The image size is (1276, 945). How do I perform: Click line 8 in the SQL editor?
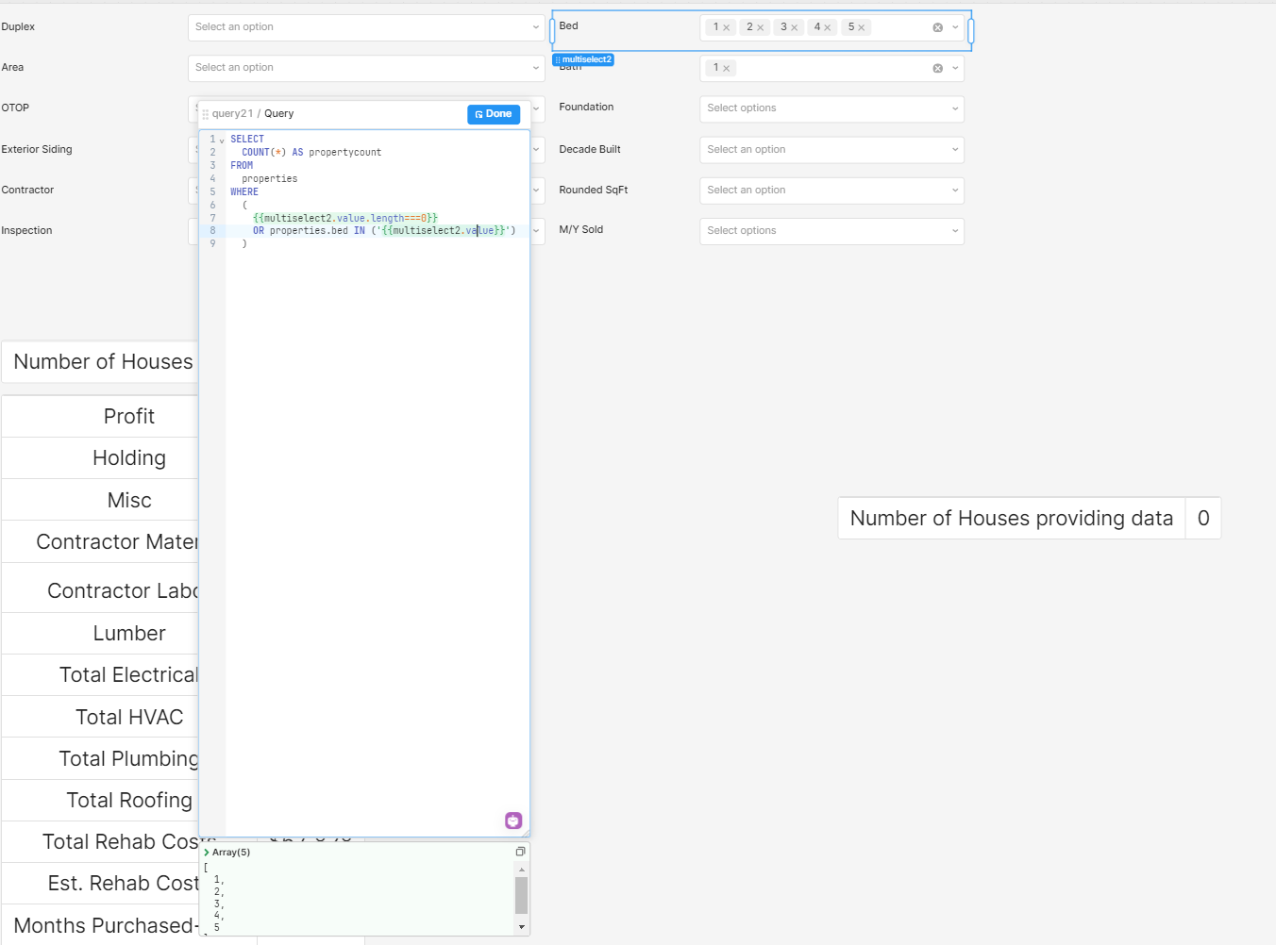click(x=378, y=230)
